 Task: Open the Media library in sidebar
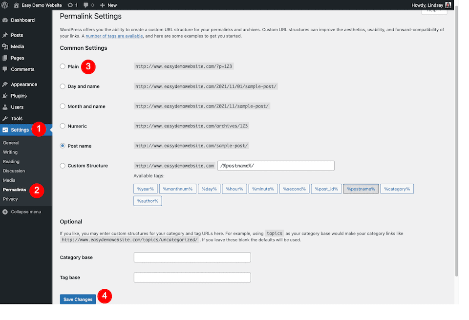coord(17,46)
